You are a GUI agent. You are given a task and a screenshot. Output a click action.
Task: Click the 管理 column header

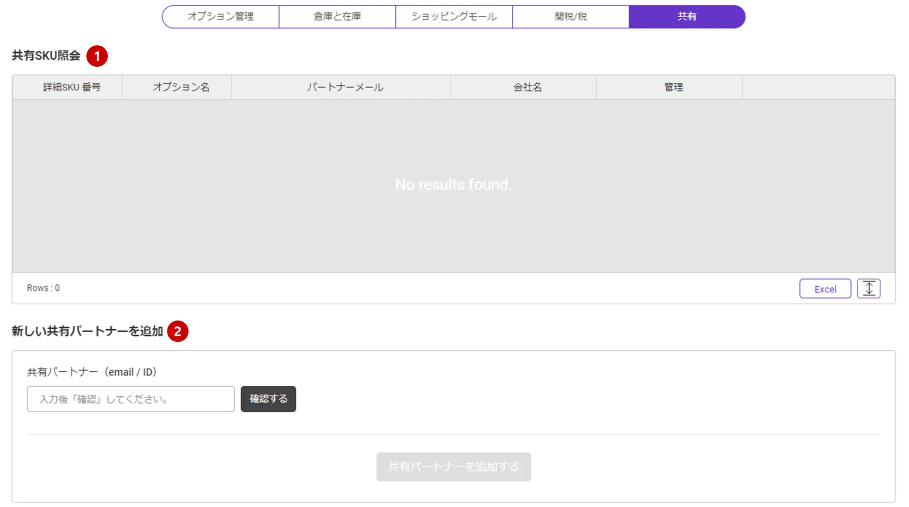tap(673, 87)
